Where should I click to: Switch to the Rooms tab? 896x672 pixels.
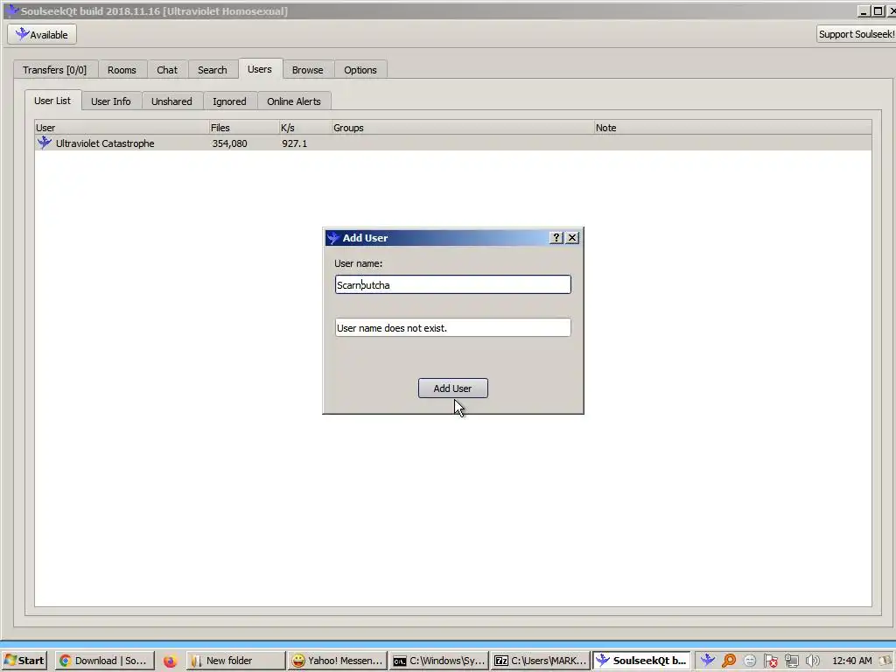pos(122,70)
